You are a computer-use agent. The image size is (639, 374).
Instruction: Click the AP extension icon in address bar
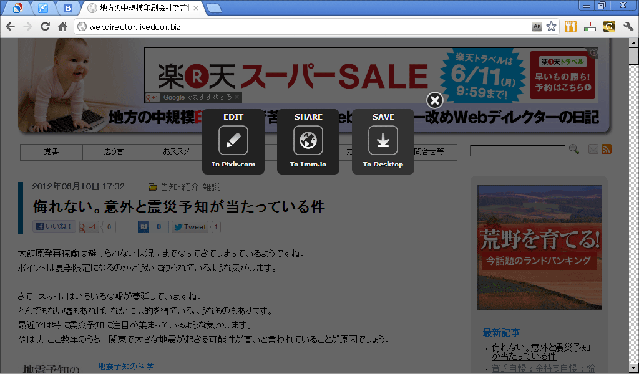click(x=537, y=27)
